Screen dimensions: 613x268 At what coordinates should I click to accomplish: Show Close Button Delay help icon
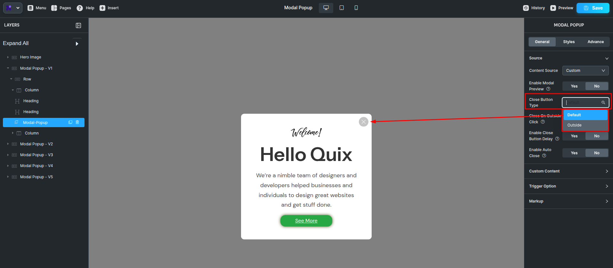click(557, 139)
